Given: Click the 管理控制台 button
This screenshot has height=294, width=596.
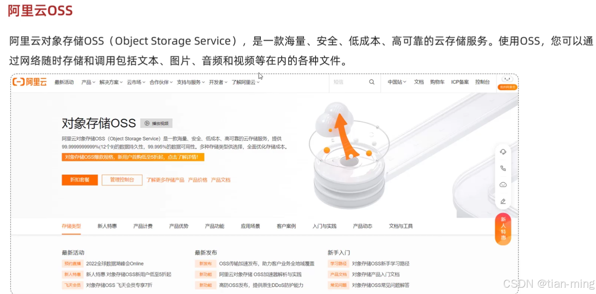Looking at the screenshot, I should point(122,180).
